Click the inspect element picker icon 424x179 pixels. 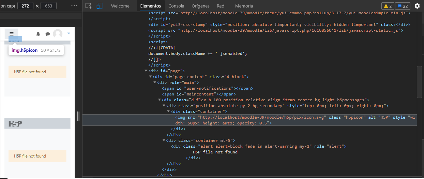89,6
